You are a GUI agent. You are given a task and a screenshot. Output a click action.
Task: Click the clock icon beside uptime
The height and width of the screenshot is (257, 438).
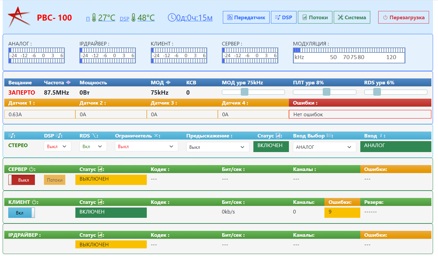[171, 17]
